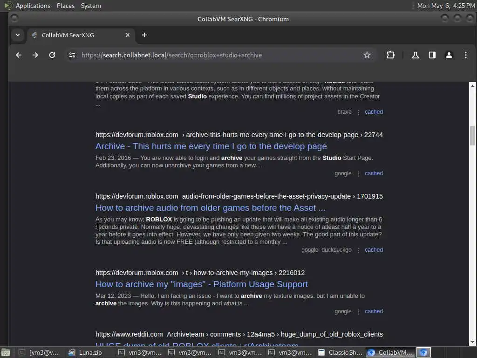This screenshot has width=477, height=358.
Task: Open the profile avatar menu
Action: click(449, 55)
